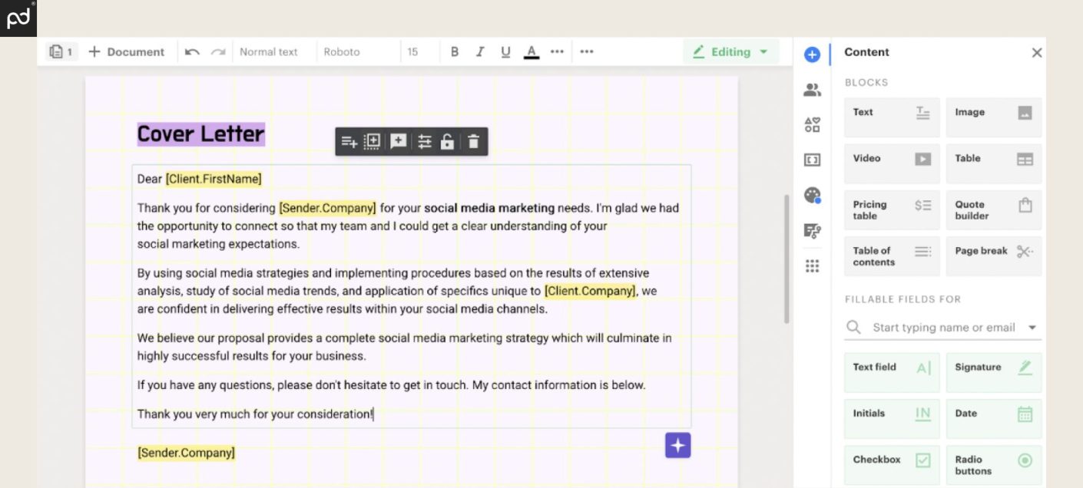Open the recipients panel in sidebar

click(812, 90)
